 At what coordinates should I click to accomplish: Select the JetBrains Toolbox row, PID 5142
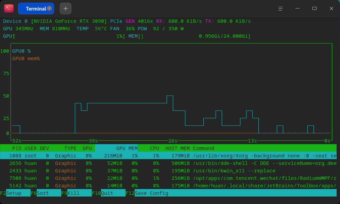coord(168,186)
